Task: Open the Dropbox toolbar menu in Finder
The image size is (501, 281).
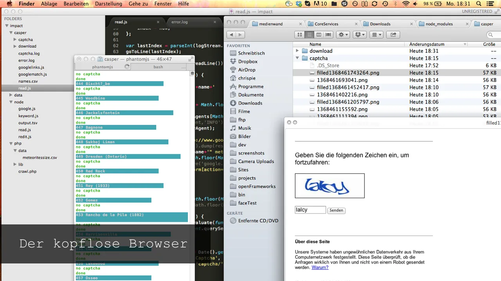Action: coord(360,35)
